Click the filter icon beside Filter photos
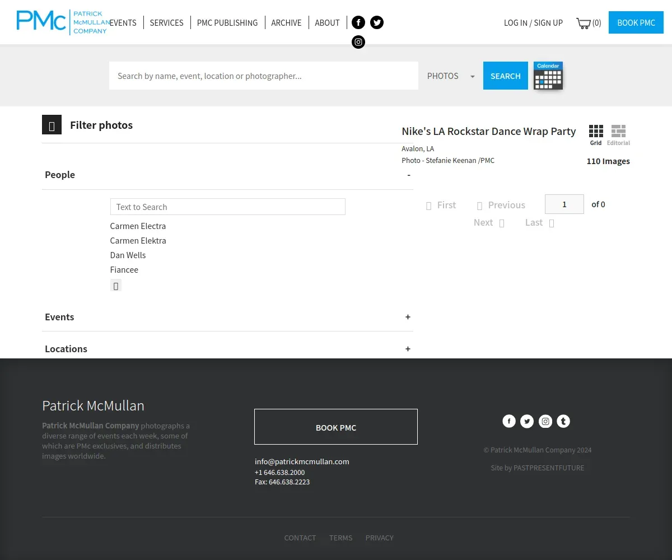 click(52, 125)
